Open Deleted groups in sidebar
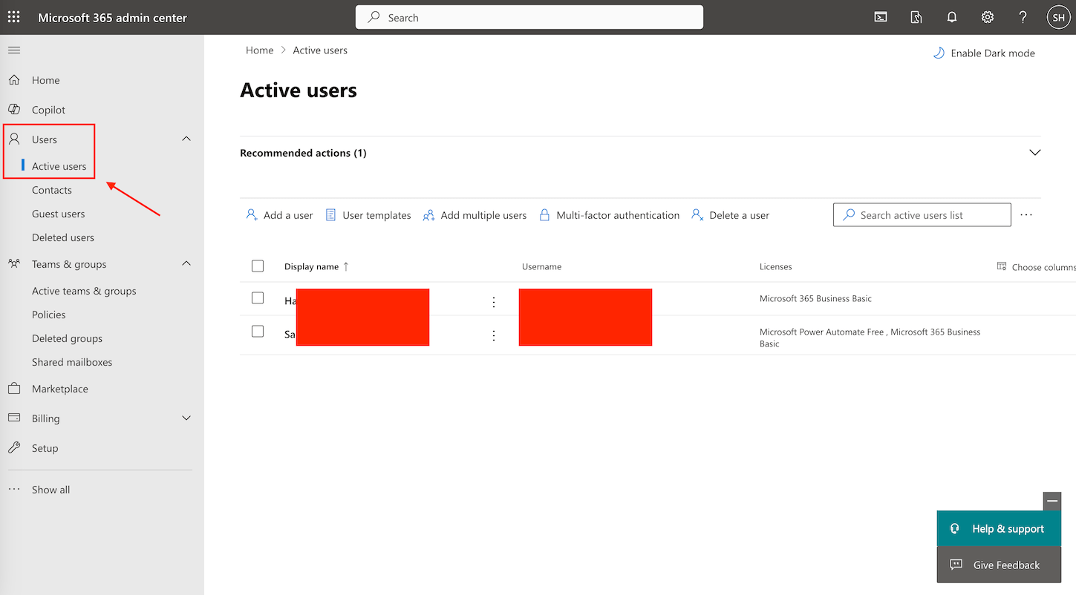 [x=67, y=338]
